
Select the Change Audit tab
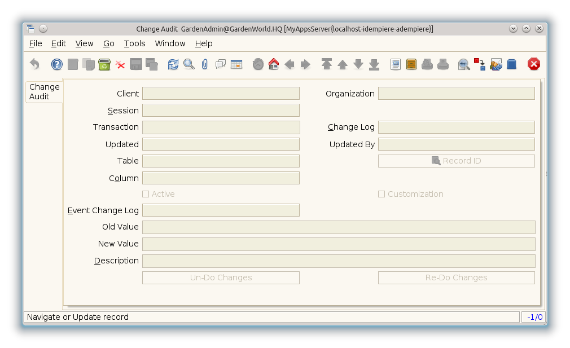pos(44,91)
